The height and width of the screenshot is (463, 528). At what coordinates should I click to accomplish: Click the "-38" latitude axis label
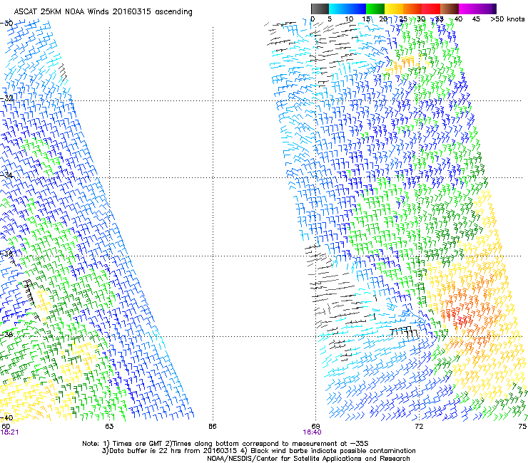pos(6,335)
